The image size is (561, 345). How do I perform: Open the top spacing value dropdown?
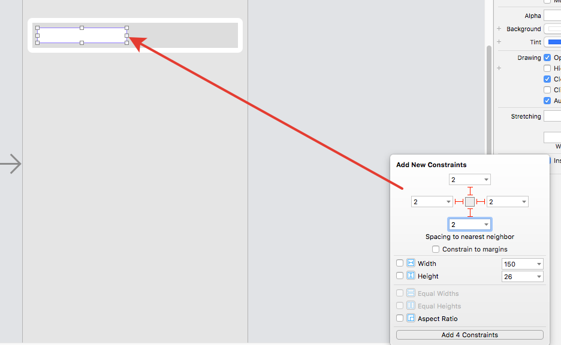click(x=486, y=180)
